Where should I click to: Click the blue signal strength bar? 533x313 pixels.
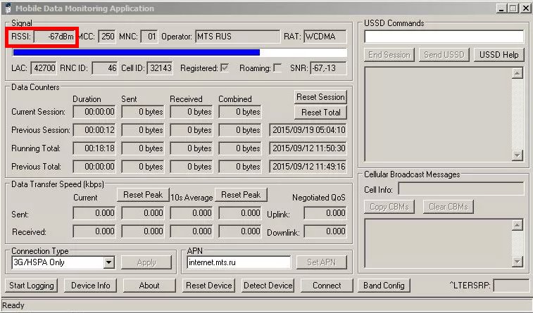(137, 52)
